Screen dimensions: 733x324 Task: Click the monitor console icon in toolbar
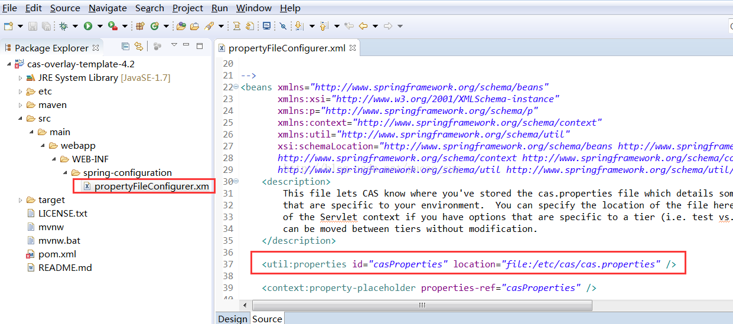tap(267, 26)
